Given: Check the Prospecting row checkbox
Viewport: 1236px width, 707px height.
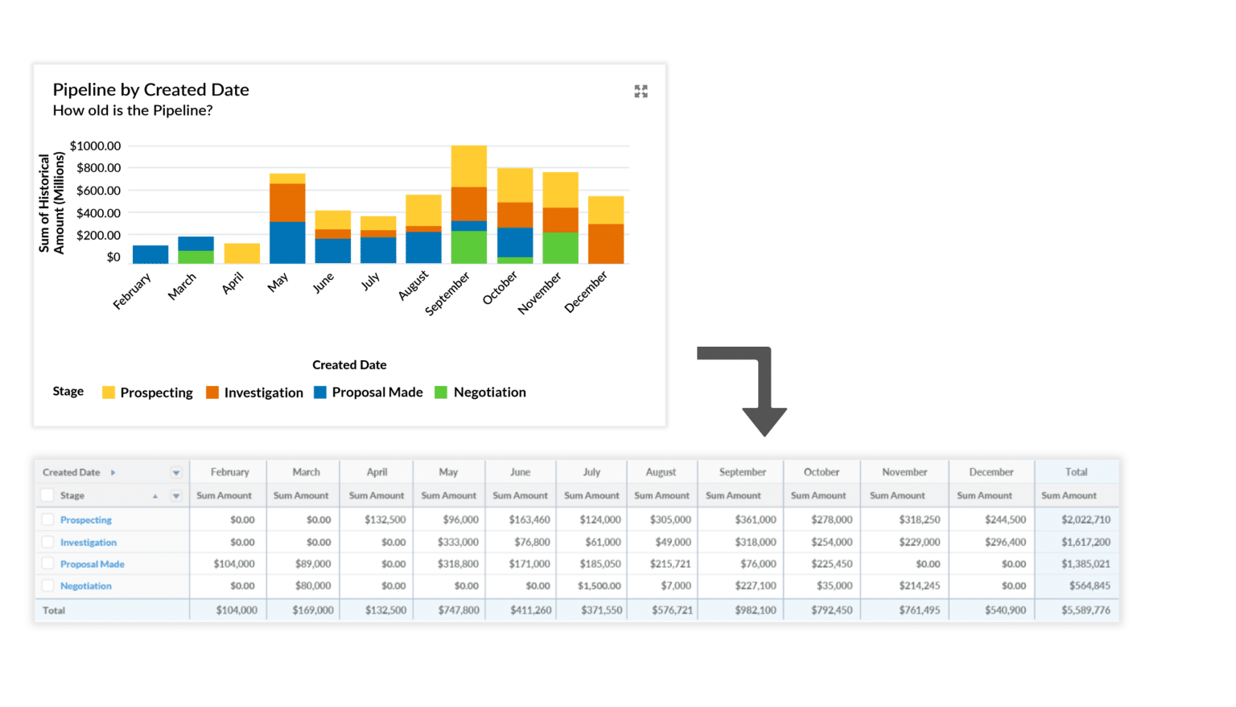Looking at the screenshot, I should click(47, 520).
